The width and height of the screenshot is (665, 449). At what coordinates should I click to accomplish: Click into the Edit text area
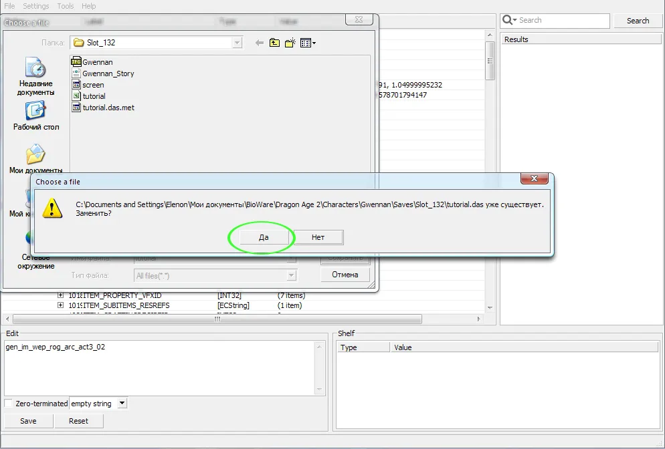click(x=159, y=367)
